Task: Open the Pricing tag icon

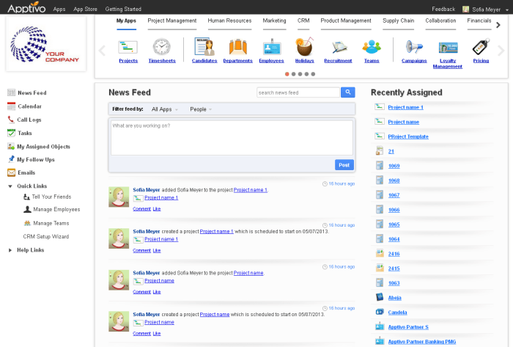Action: (481, 47)
